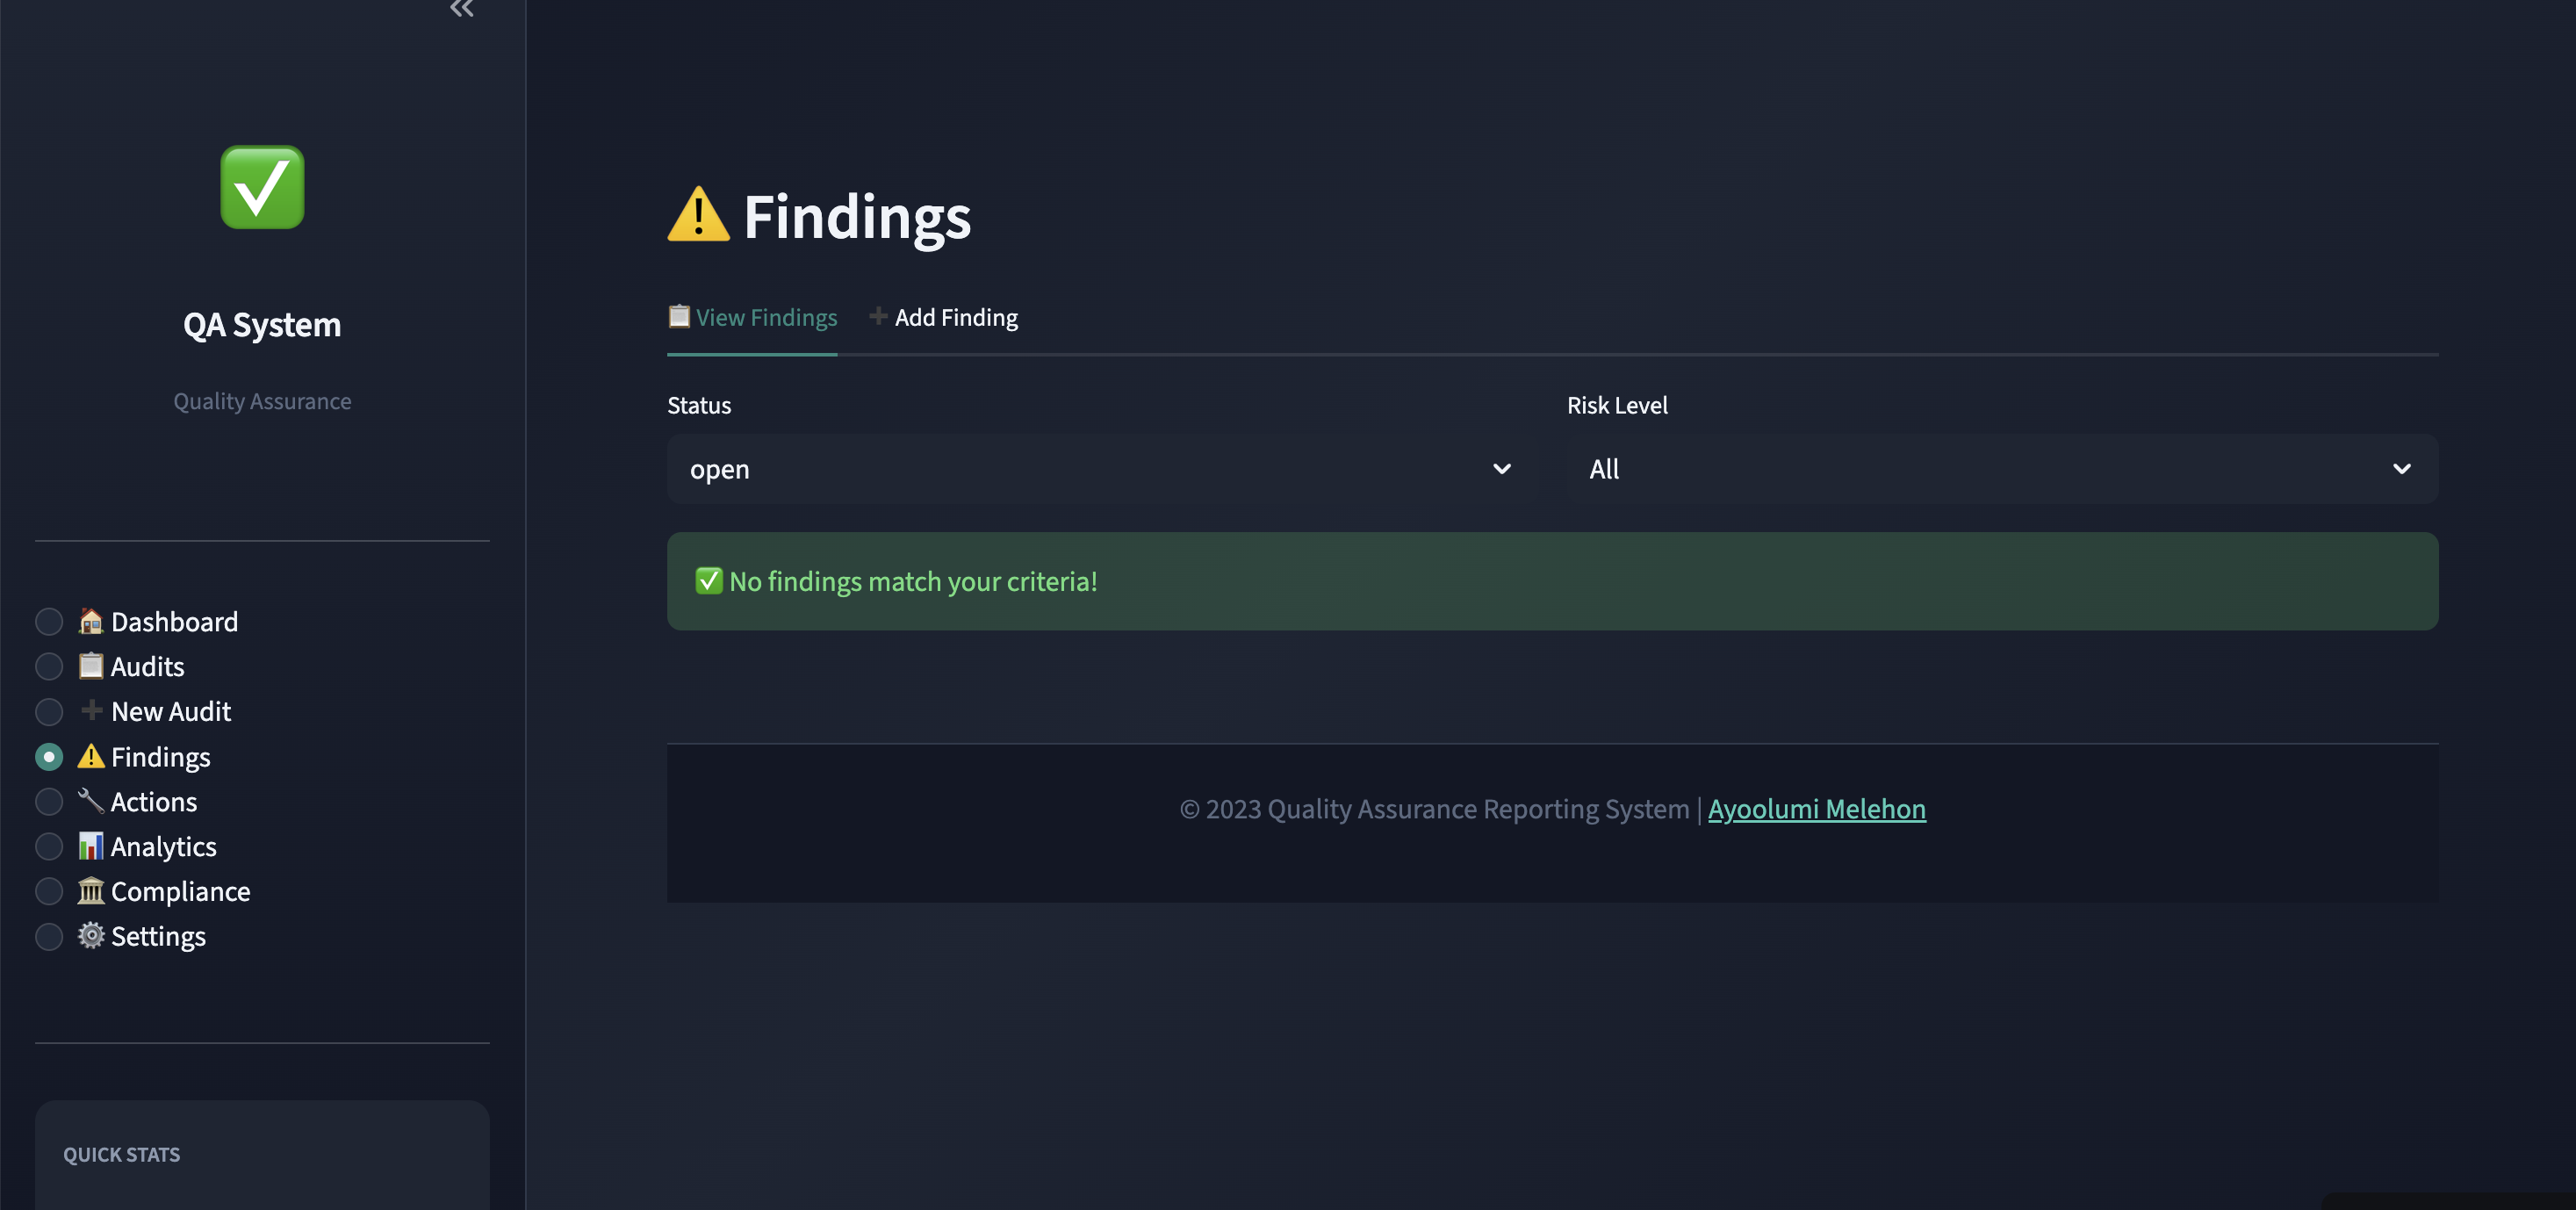Viewport: 2576px width, 1210px height.
Task: Click the Actions wrench icon
Action: [x=91, y=801]
